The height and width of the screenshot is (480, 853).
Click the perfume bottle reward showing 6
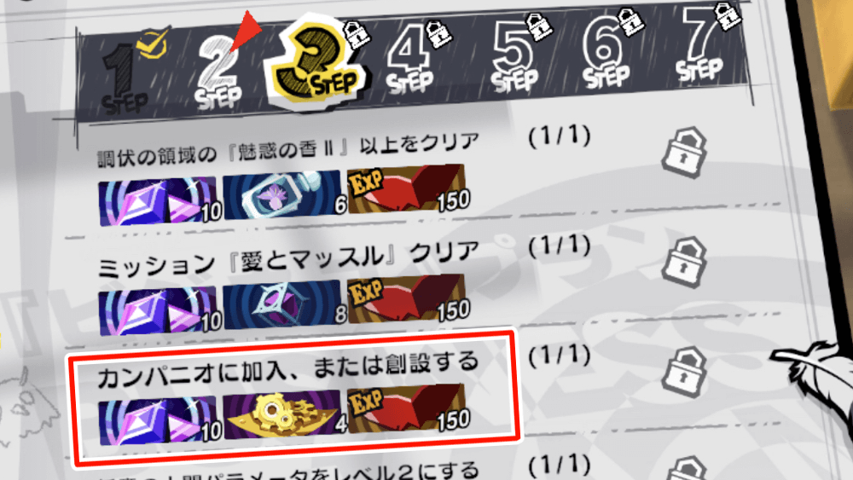(x=284, y=194)
